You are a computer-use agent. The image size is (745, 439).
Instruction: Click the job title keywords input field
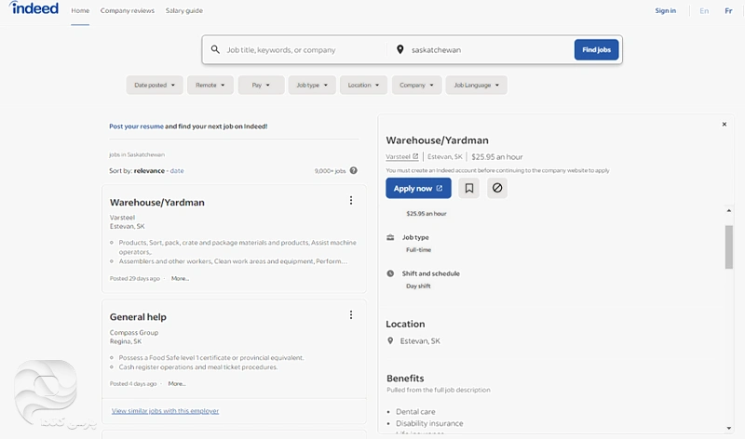pyautogui.click(x=303, y=50)
